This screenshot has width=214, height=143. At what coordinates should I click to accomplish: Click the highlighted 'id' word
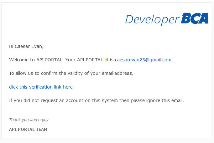click(107, 60)
